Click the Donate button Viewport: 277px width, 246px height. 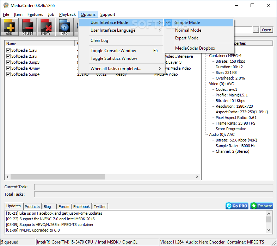pyautogui.click(x=261, y=206)
